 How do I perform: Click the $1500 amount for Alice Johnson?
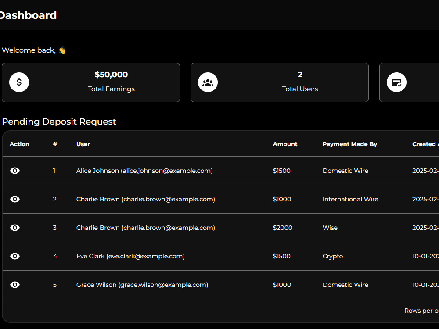pyautogui.click(x=282, y=171)
